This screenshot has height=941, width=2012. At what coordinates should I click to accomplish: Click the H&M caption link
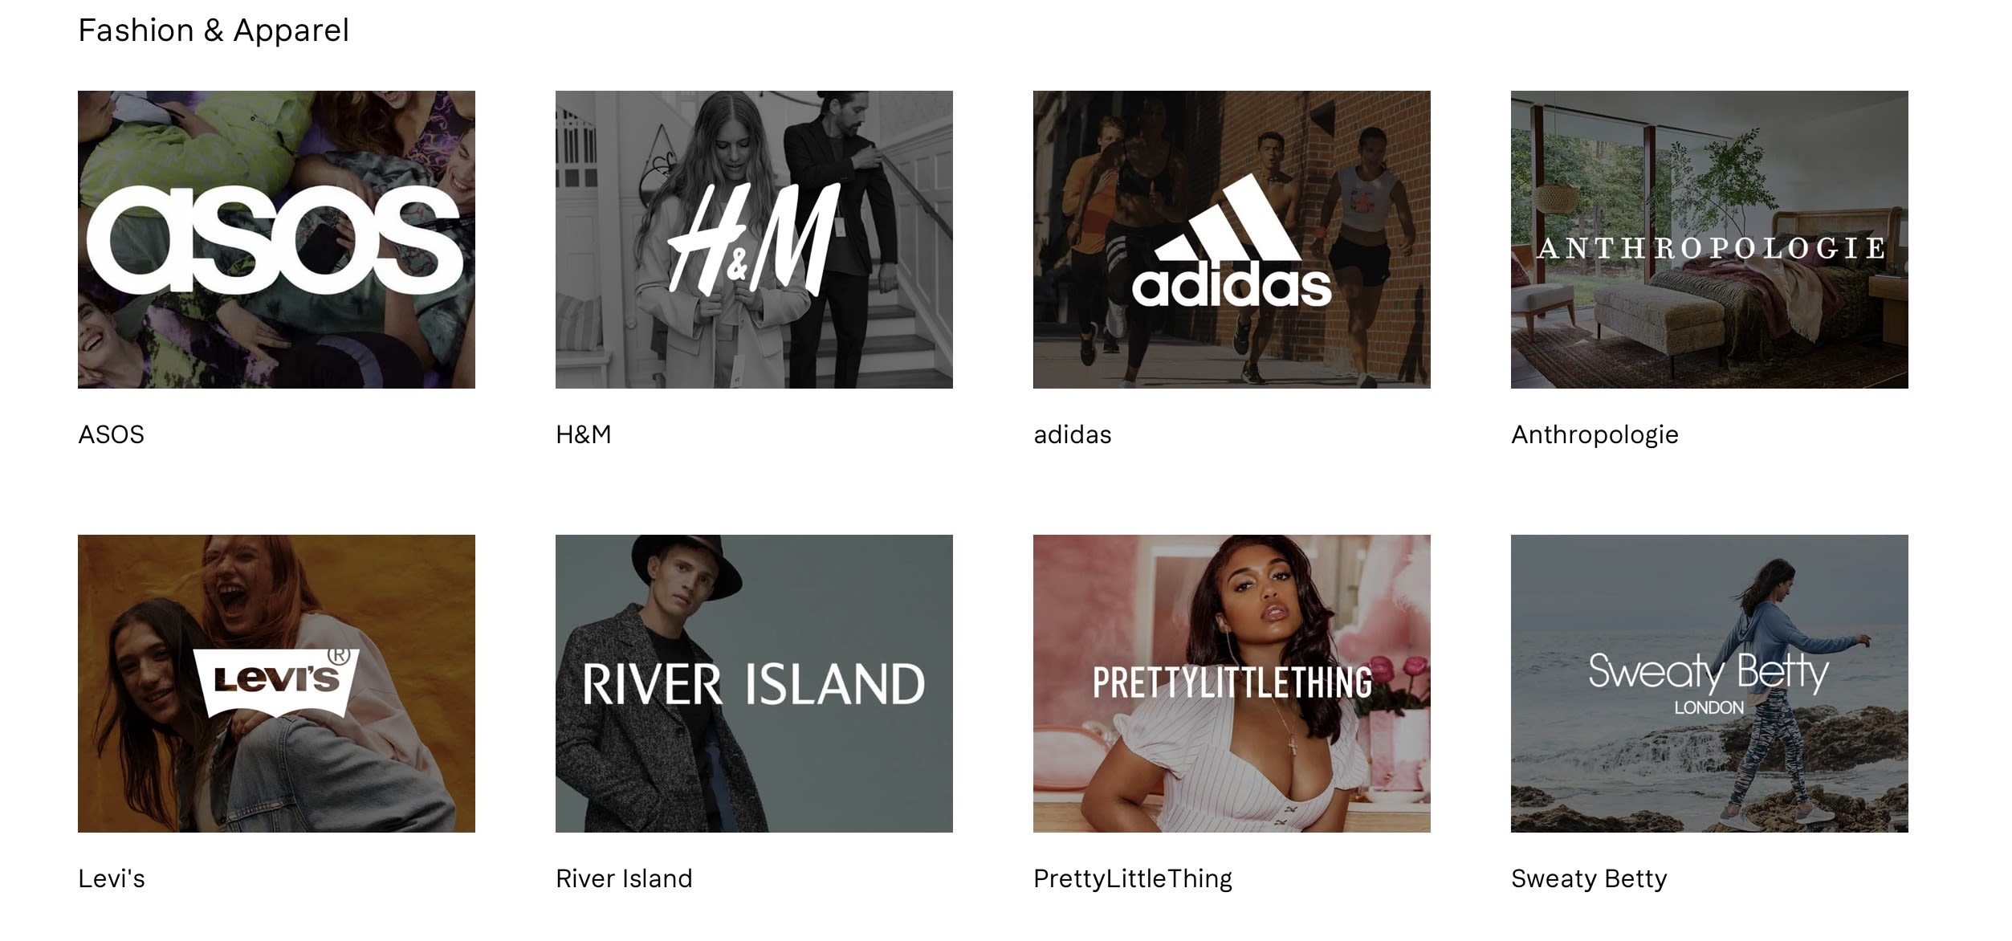pyautogui.click(x=584, y=434)
